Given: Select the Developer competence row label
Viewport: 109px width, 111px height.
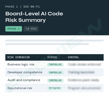Looking at the screenshot, I should tap(25, 72).
